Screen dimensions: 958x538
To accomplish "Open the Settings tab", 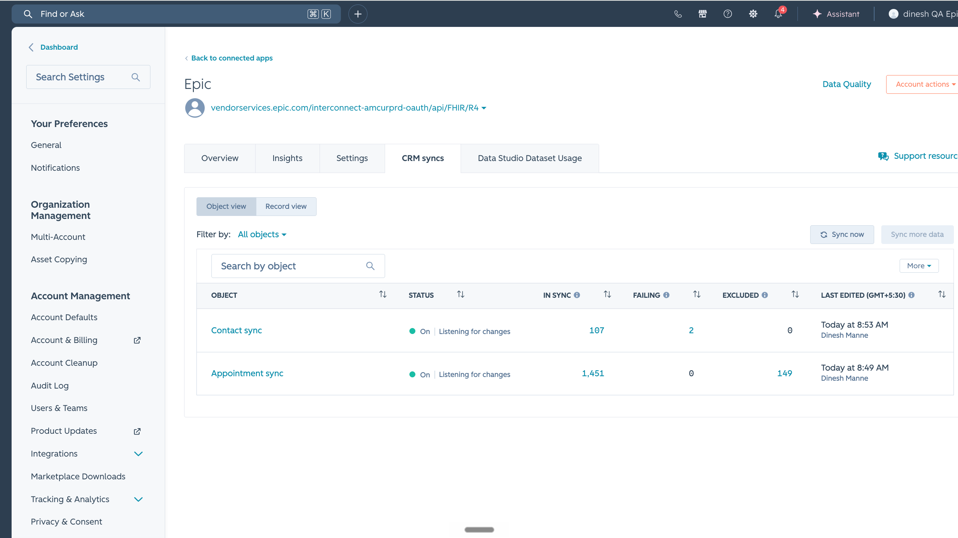I will 352,158.
